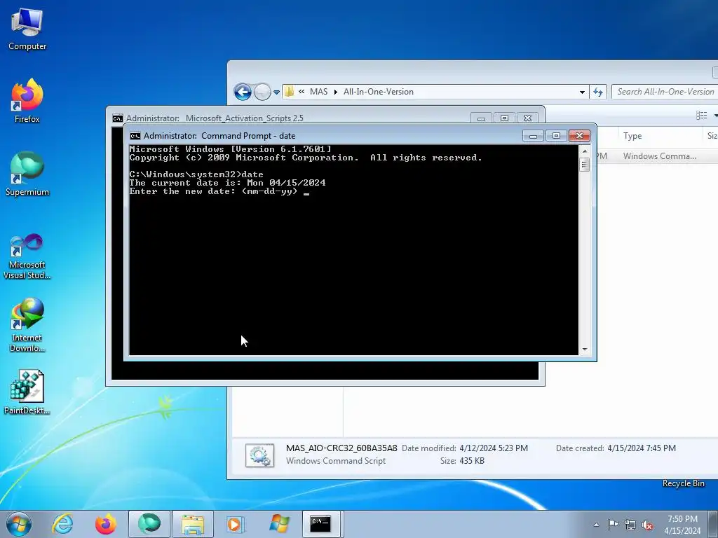Click Command Prompt scrollbar down arrow
The width and height of the screenshot is (718, 538).
584,350
